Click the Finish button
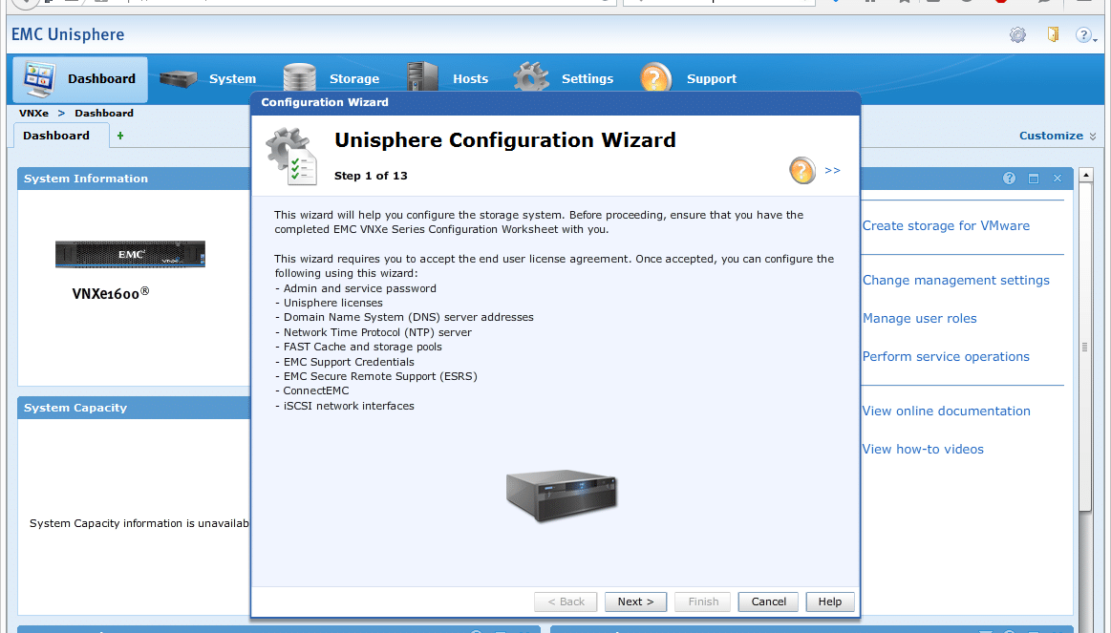The image size is (1111, 633). (703, 601)
